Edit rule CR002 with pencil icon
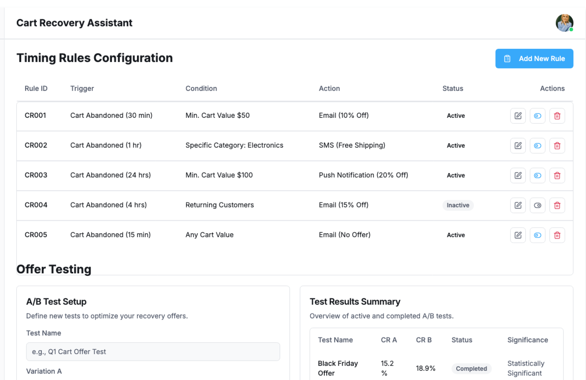This screenshot has height=380, width=586. [518, 146]
